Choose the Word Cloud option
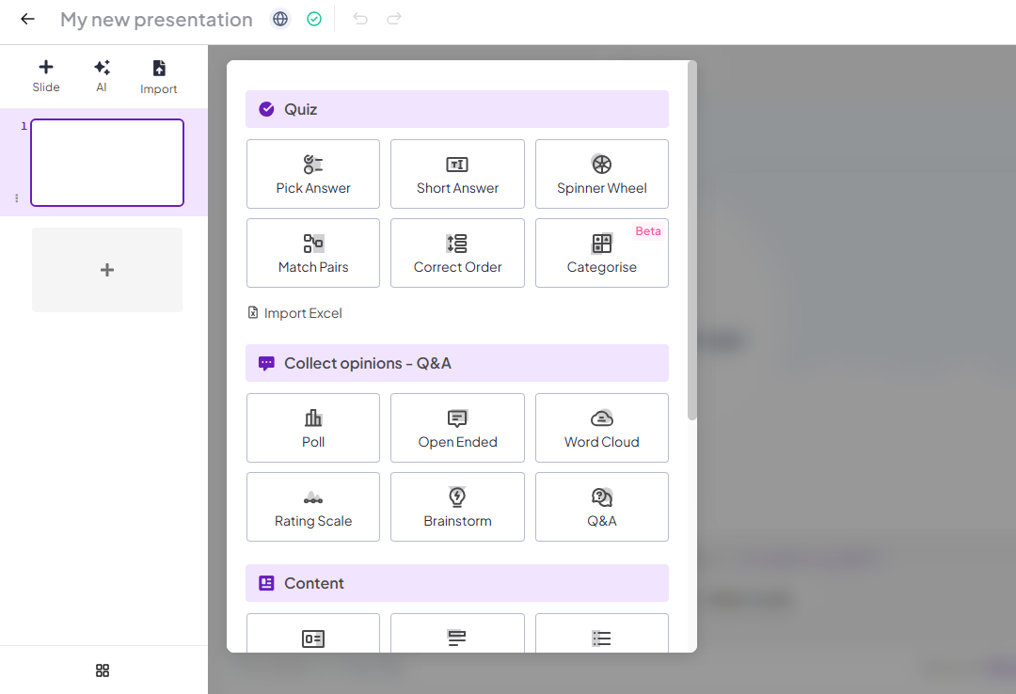The width and height of the screenshot is (1016, 694). coord(601,428)
